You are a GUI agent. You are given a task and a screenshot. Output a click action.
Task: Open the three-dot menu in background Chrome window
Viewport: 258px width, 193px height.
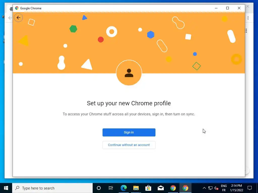[x=248, y=18]
